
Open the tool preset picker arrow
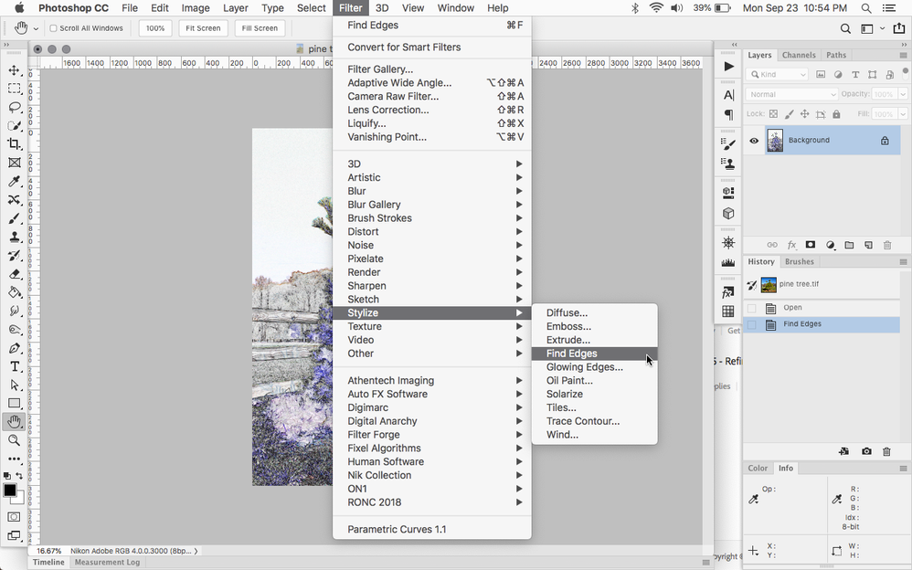tap(36, 28)
